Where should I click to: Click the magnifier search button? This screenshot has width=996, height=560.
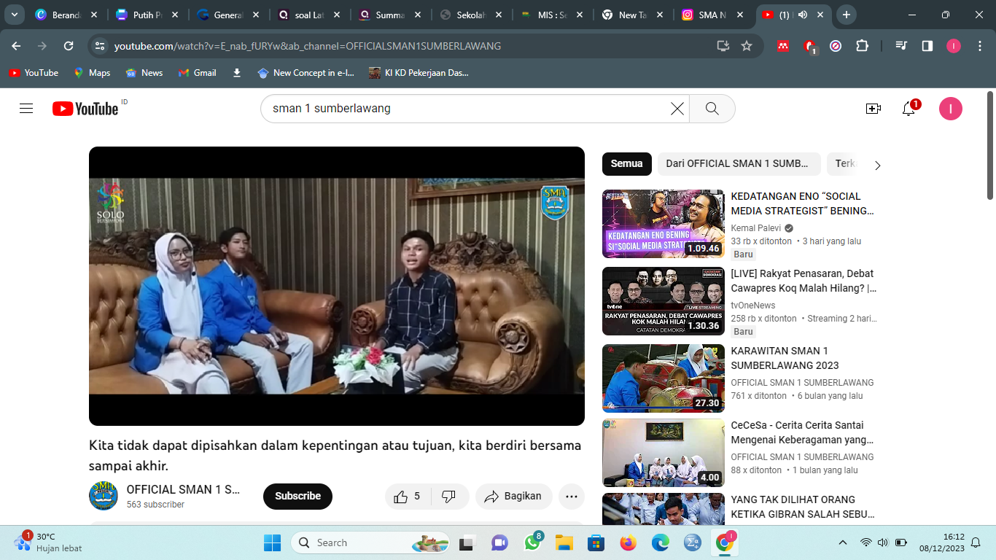(x=712, y=109)
